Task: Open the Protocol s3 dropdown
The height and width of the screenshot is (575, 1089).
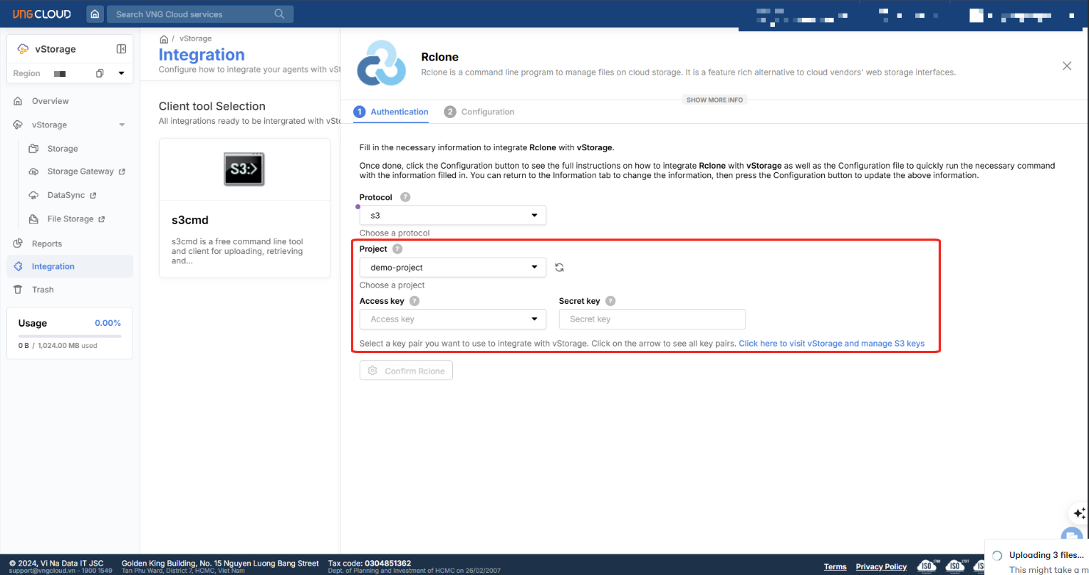Action: (x=452, y=215)
